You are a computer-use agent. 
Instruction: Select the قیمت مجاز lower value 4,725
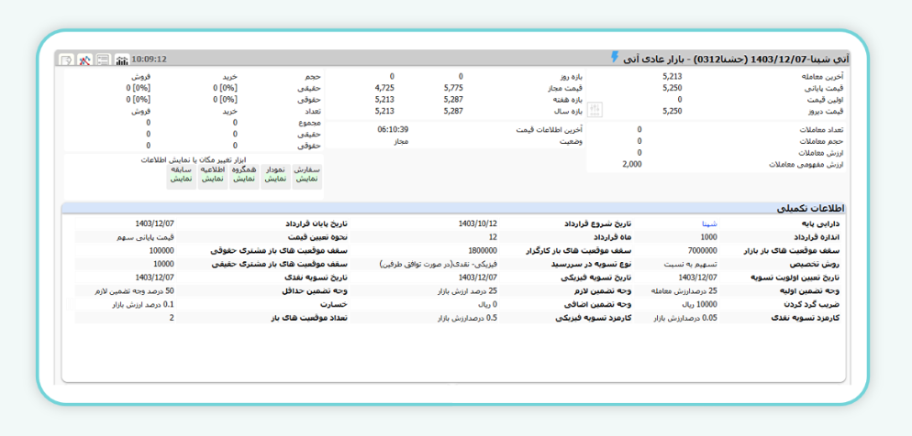[385, 88]
